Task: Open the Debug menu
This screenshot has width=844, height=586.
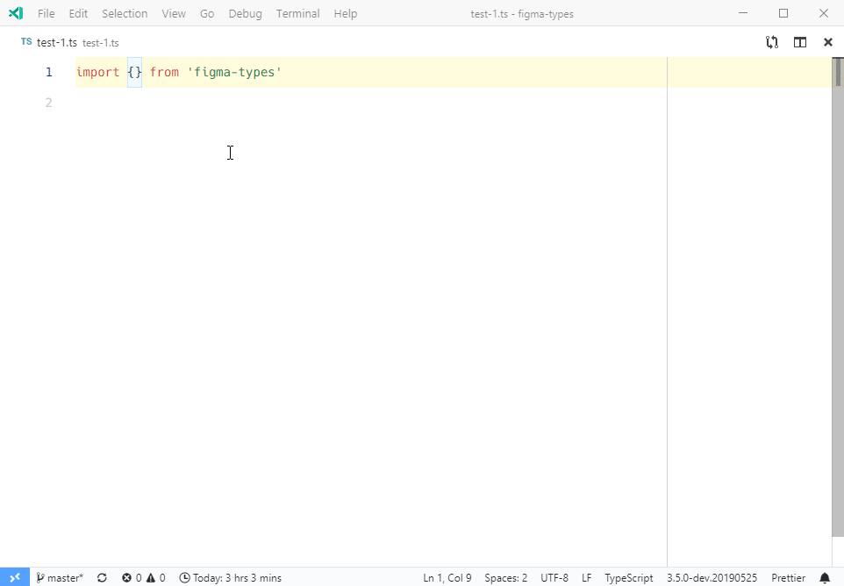Action: [x=245, y=13]
